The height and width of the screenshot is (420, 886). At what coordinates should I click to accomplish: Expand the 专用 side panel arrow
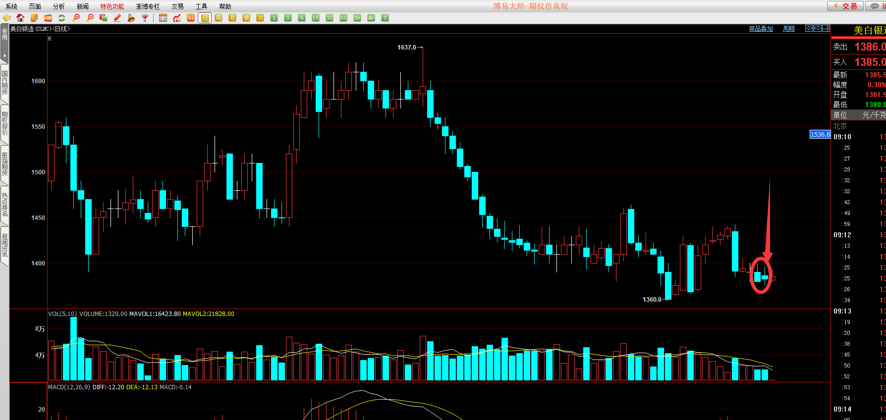pyautogui.click(x=4, y=55)
